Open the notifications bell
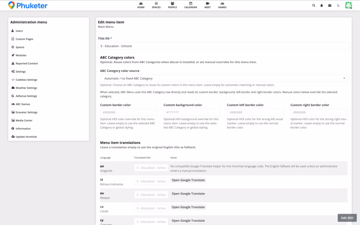Viewport: 360px width, 225px height. tap(322, 5)
